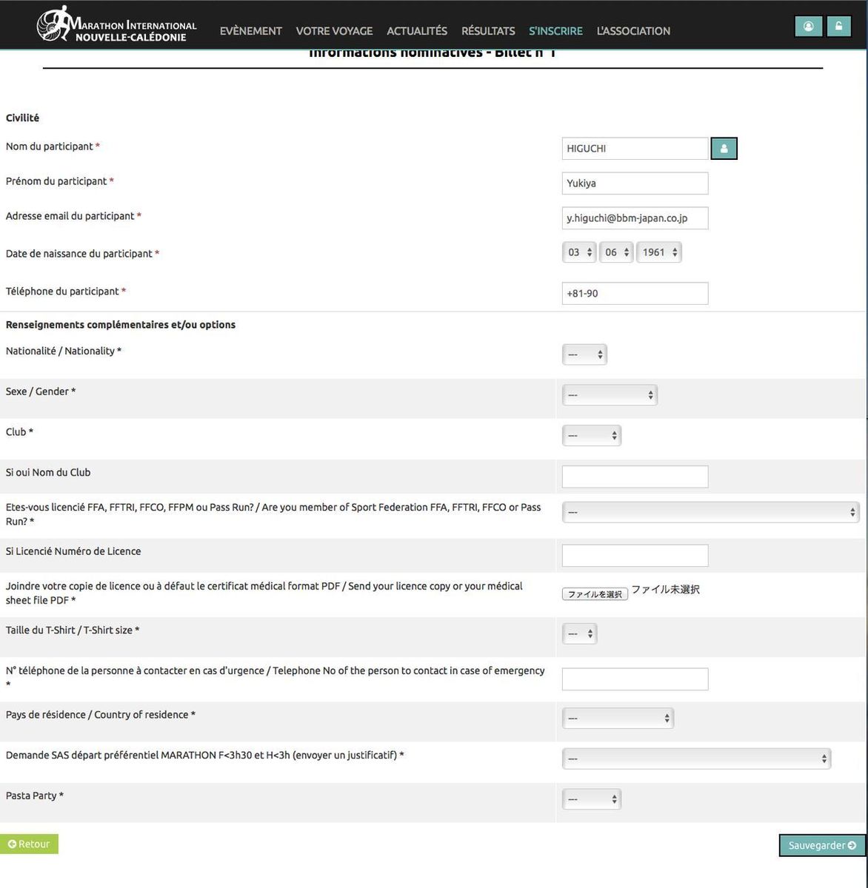
Task: Open the VOTRE VOYAGE menu
Action: click(334, 31)
